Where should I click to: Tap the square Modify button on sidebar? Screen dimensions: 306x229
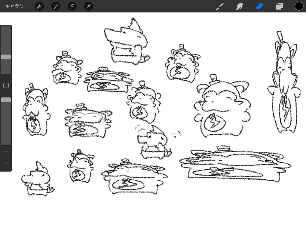pyautogui.click(x=6, y=85)
